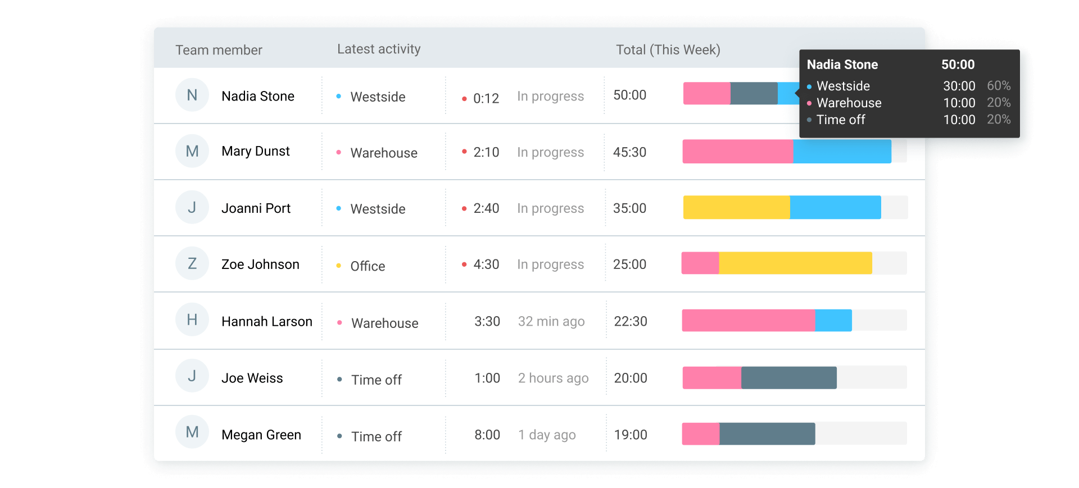
Task: Click the gray segment of Joe Weiss's bar
Action: pos(788,377)
